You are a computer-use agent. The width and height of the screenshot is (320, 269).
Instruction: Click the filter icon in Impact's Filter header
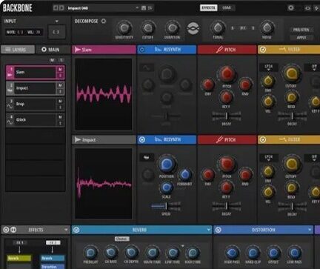click(x=282, y=139)
